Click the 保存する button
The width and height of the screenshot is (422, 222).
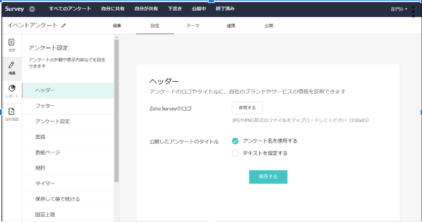pyautogui.click(x=268, y=177)
